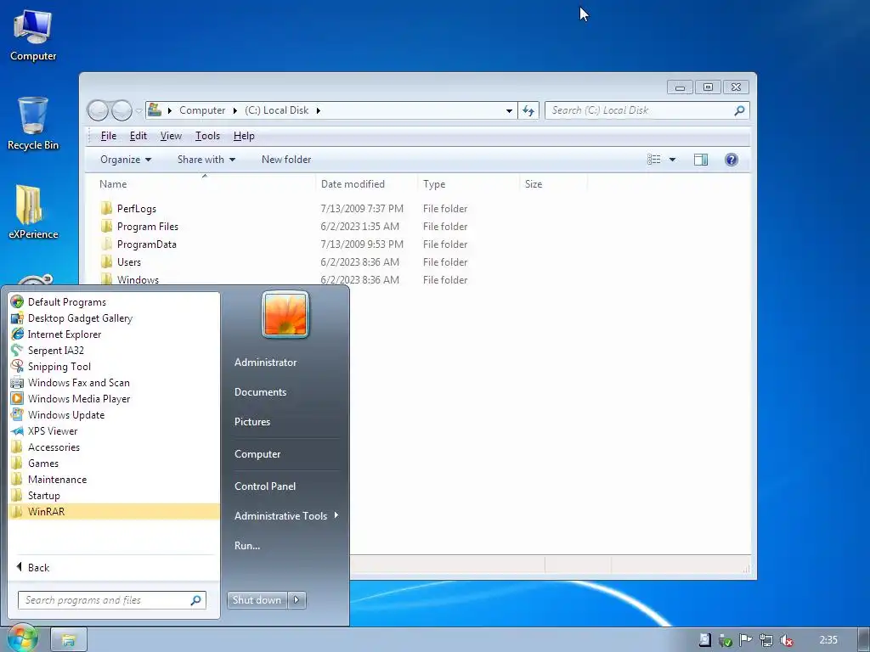Click the user account picture in Start menu
870x652 pixels.
tap(285, 314)
